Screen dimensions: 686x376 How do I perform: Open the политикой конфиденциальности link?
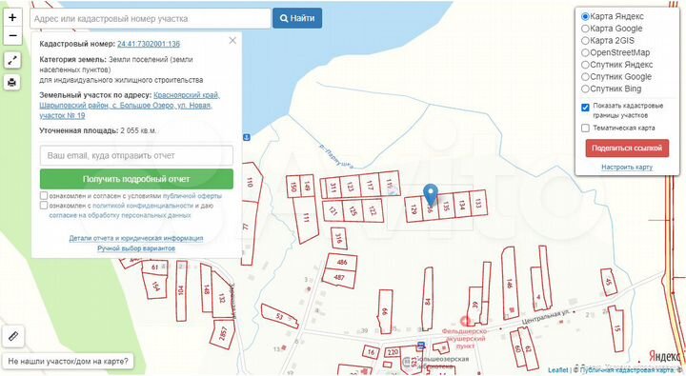click(x=143, y=206)
